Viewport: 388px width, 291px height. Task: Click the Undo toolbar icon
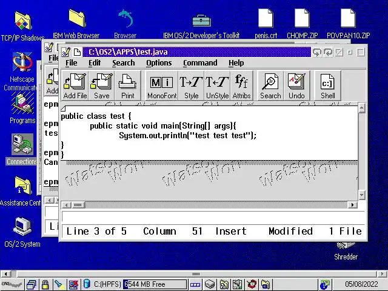296,85
